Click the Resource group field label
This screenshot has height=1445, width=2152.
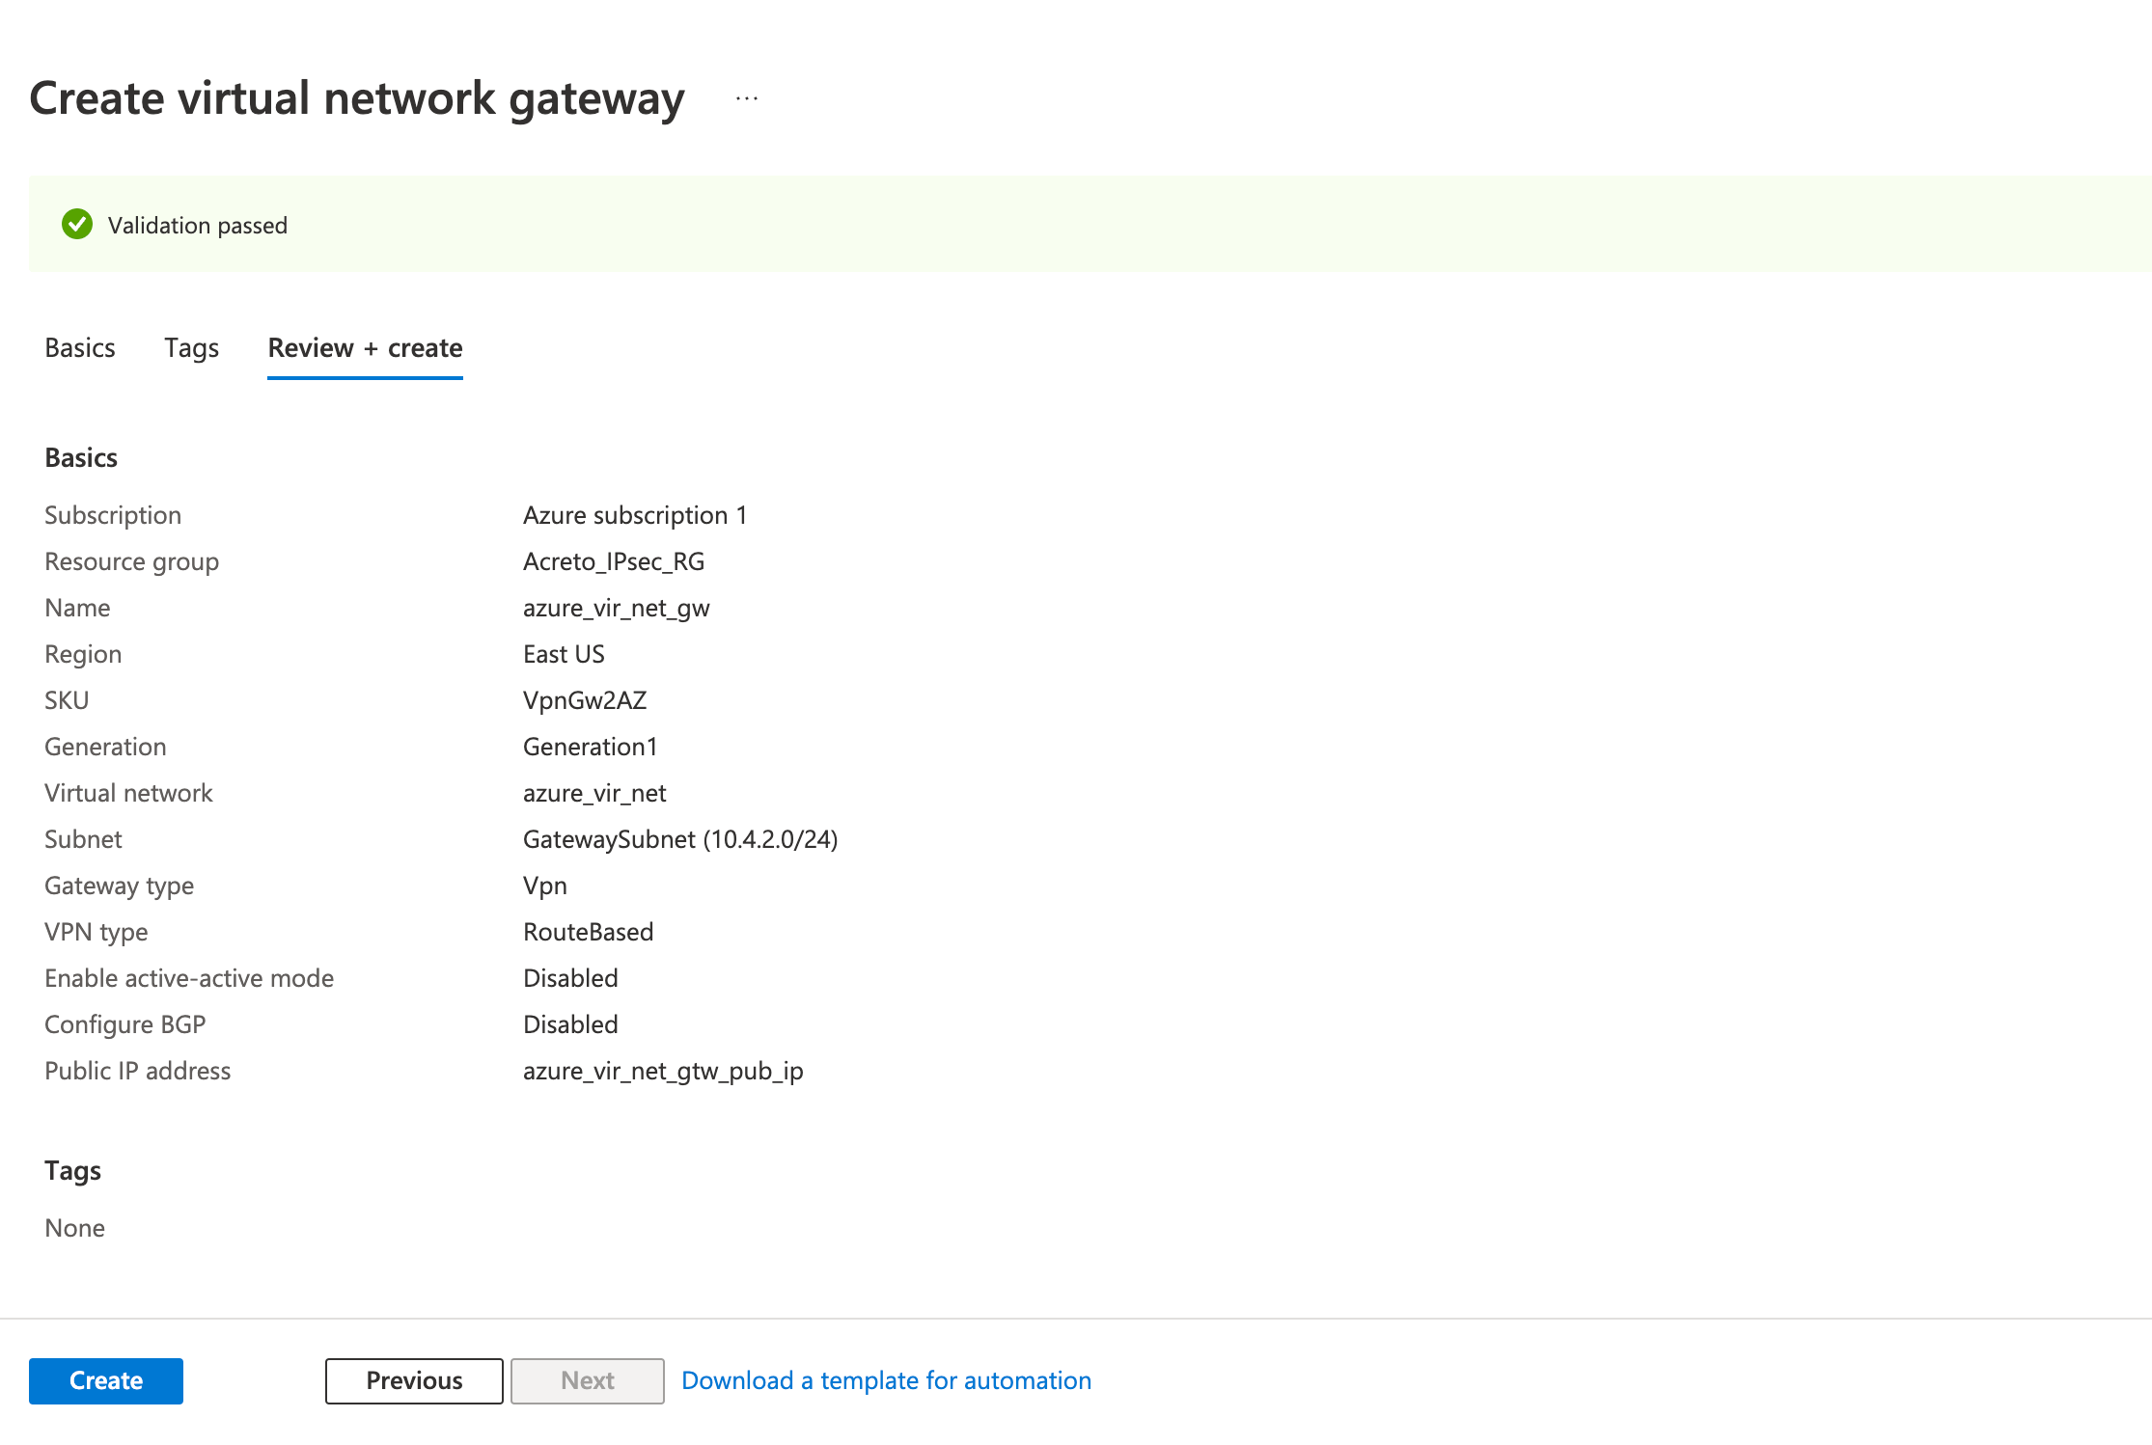131,561
